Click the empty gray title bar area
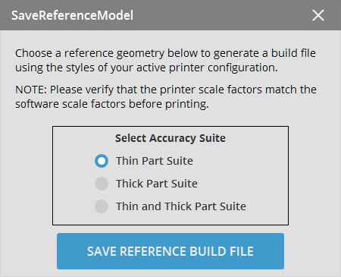Viewport: 341px width, 277px height. (x=222, y=15)
